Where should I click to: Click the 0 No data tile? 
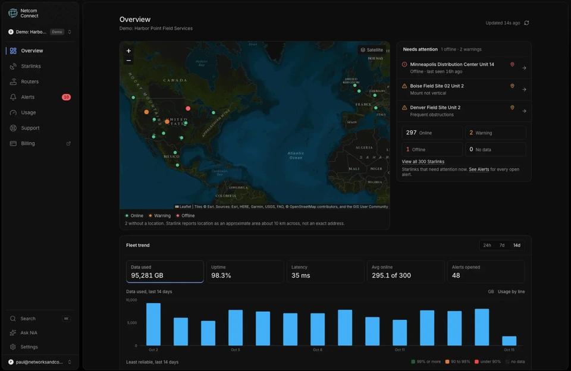click(495, 149)
